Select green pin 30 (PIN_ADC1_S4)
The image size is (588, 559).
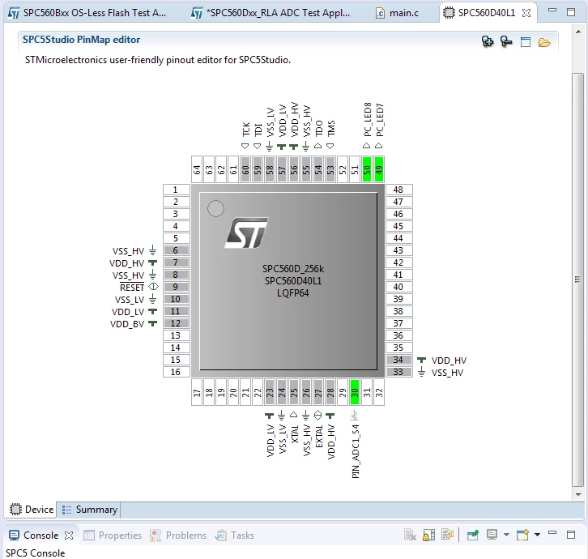click(x=355, y=392)
